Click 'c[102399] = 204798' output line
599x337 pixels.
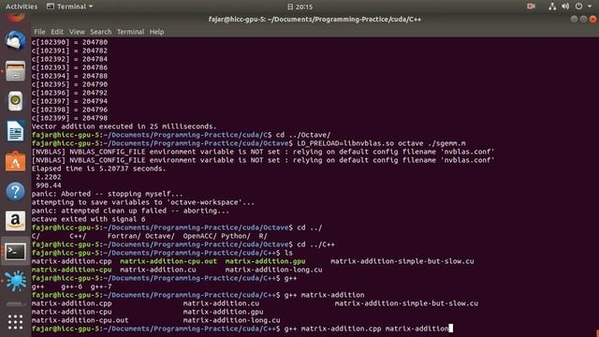[69, 118]
